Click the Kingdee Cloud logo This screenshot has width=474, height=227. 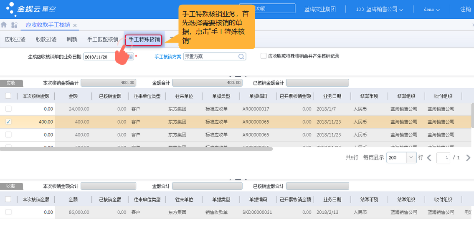pos(31,9)
